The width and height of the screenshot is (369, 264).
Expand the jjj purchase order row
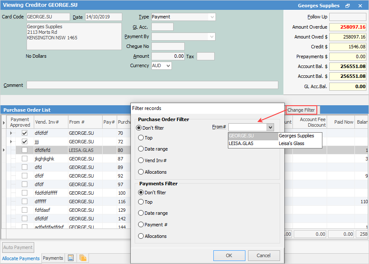click(12, 142)
